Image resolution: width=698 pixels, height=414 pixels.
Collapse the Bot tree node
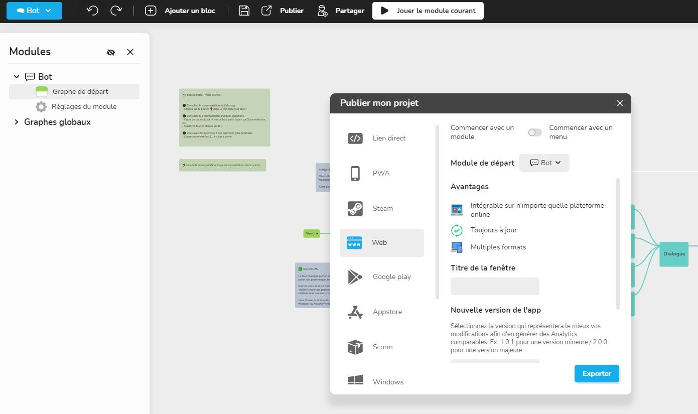(17, 77)
